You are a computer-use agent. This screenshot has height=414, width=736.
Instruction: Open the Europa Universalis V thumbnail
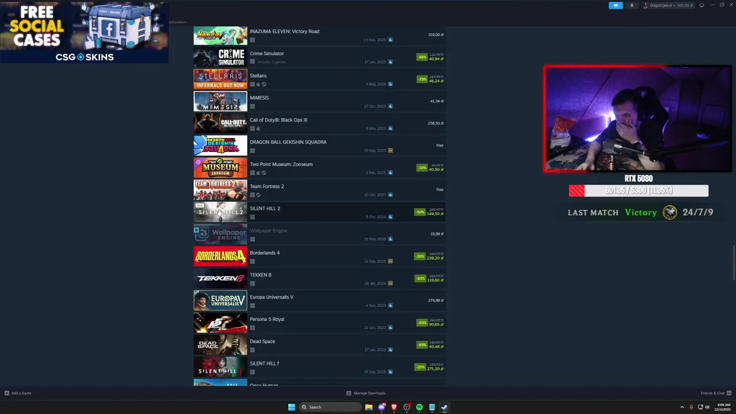click(220, 301)
